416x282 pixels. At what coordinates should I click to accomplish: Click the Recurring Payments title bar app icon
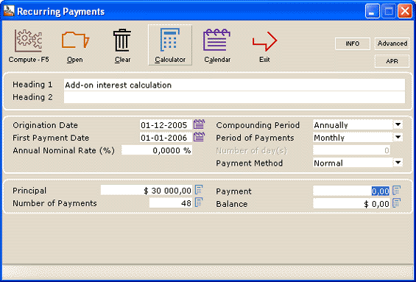(9, 11)
